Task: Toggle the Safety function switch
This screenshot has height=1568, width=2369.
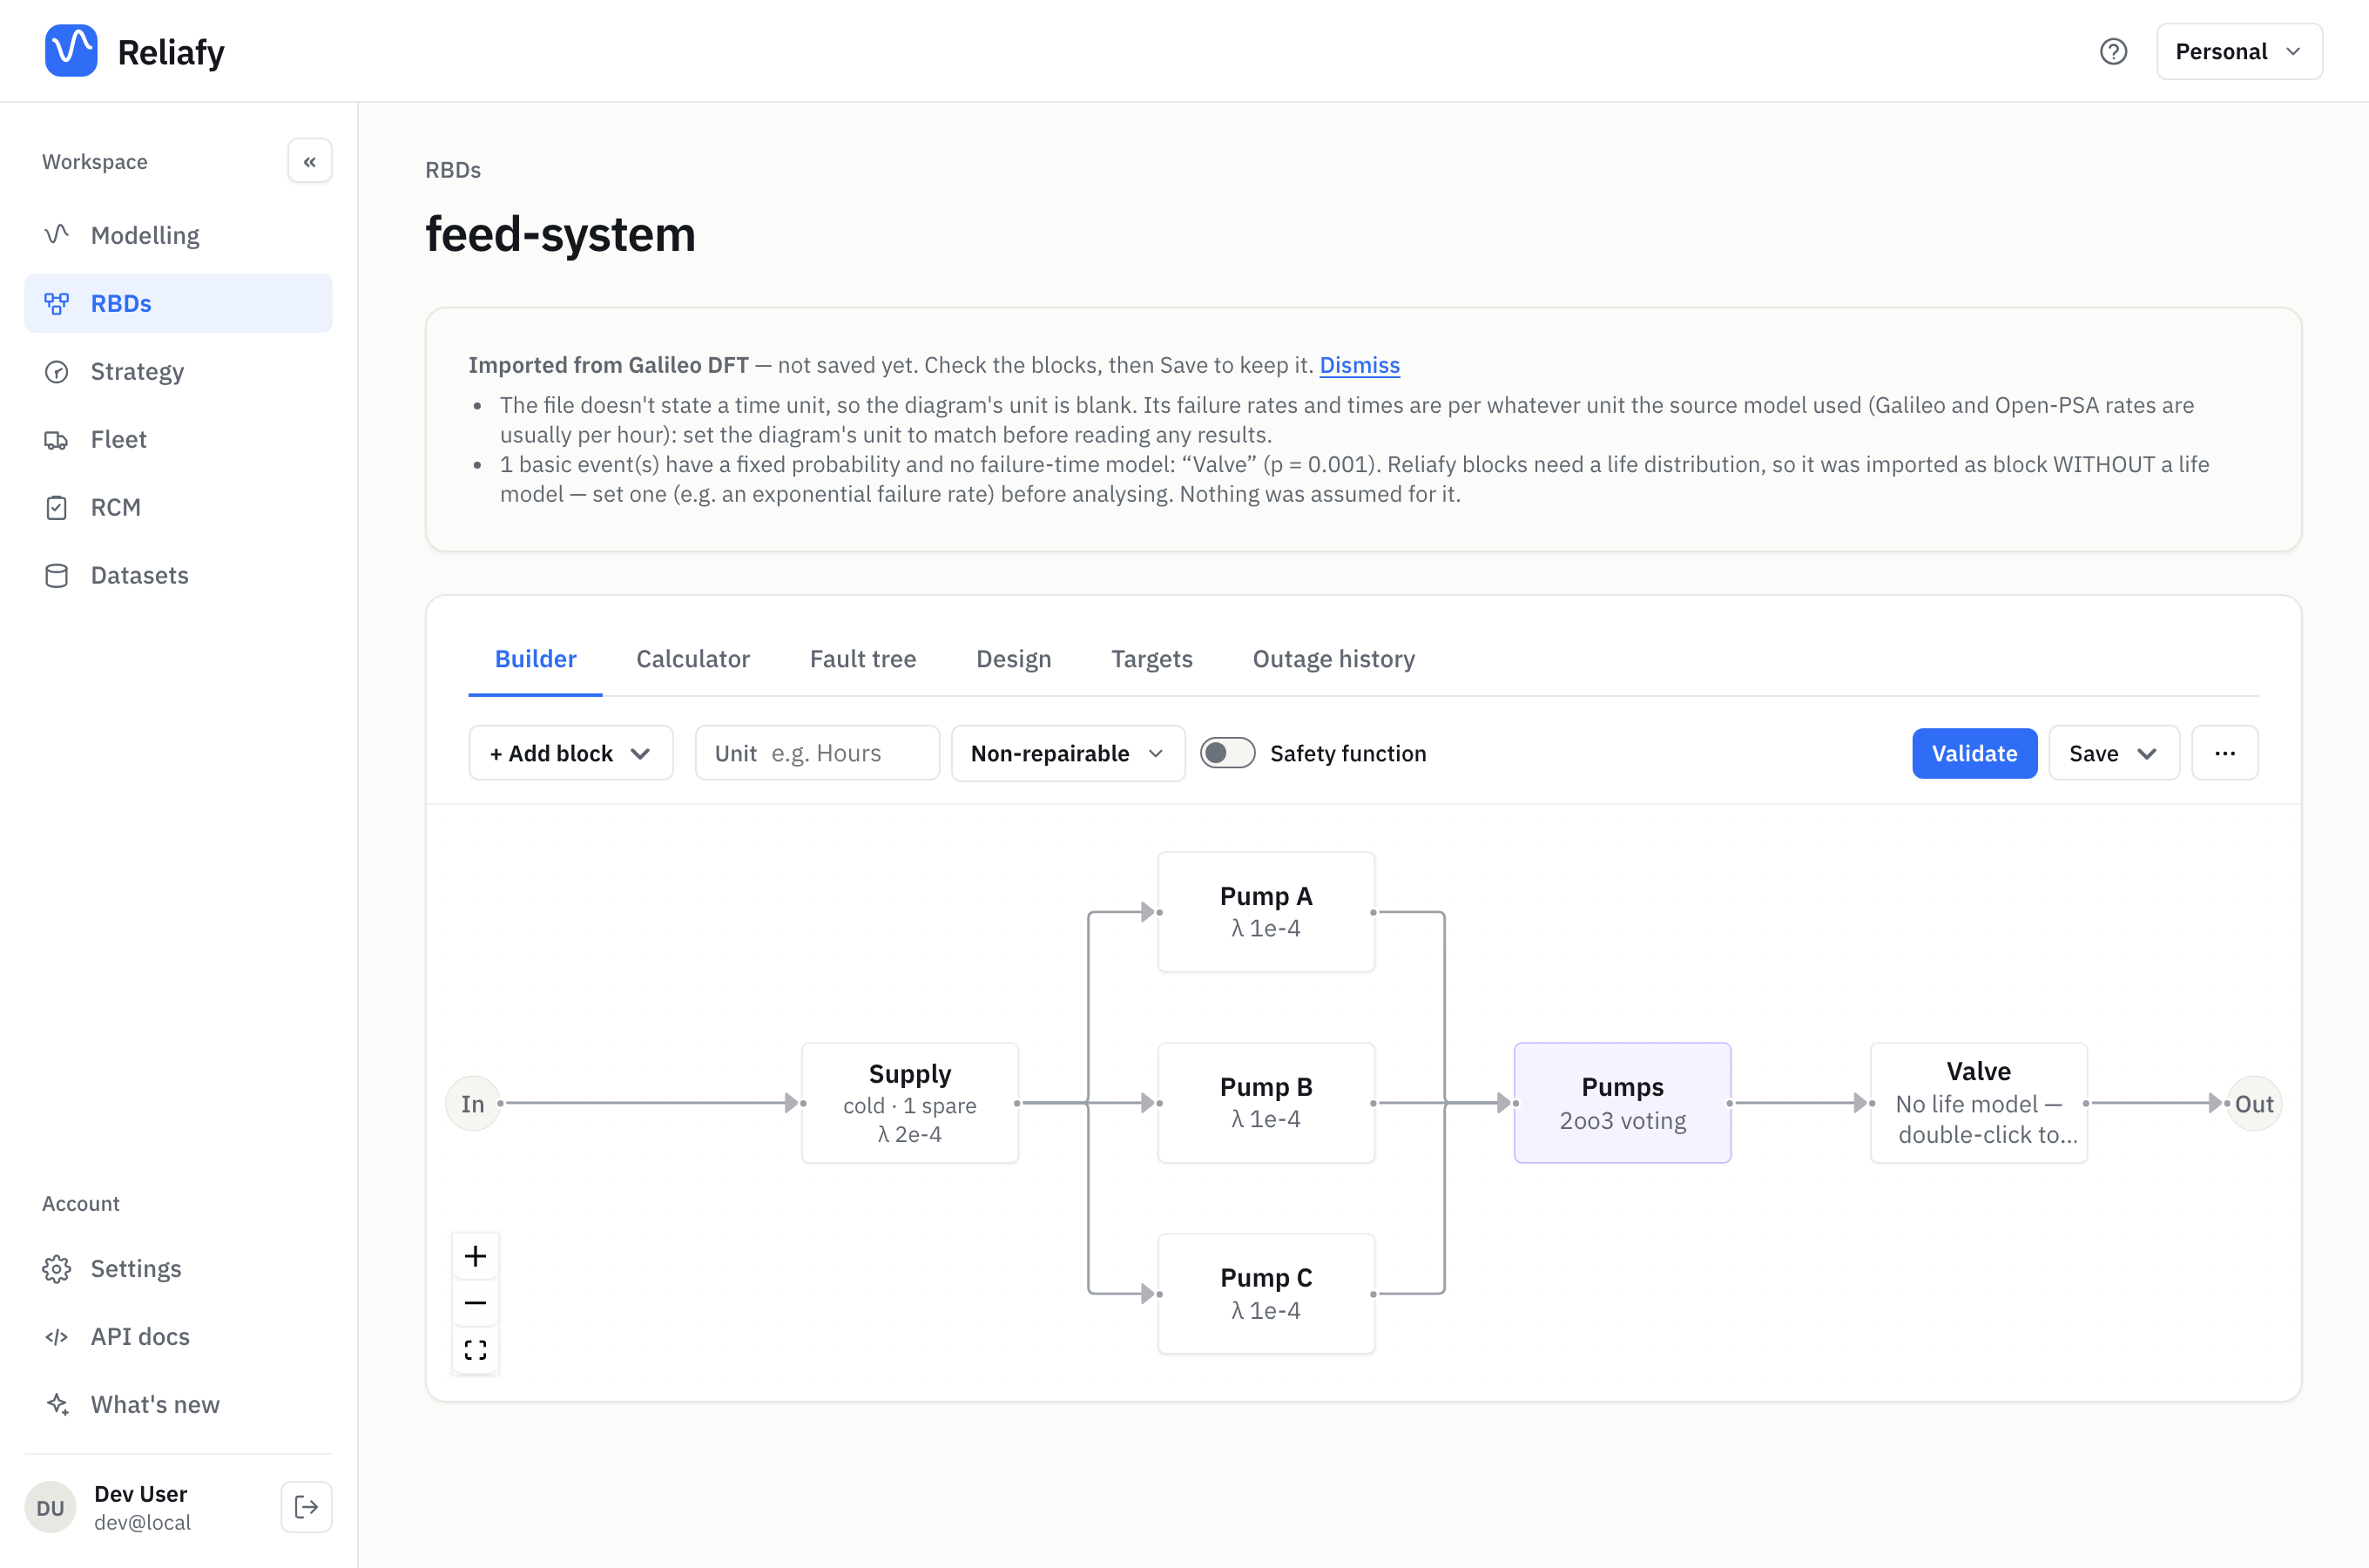Action: pyautogui.click(x=1227, y=753)
